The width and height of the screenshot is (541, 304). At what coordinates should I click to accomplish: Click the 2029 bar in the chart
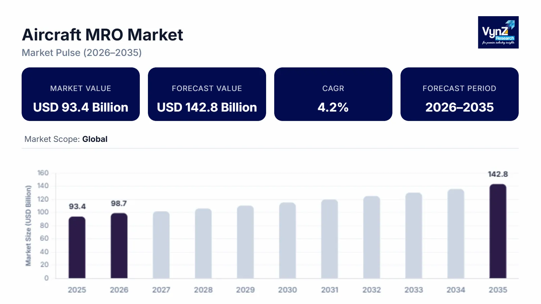245,242
